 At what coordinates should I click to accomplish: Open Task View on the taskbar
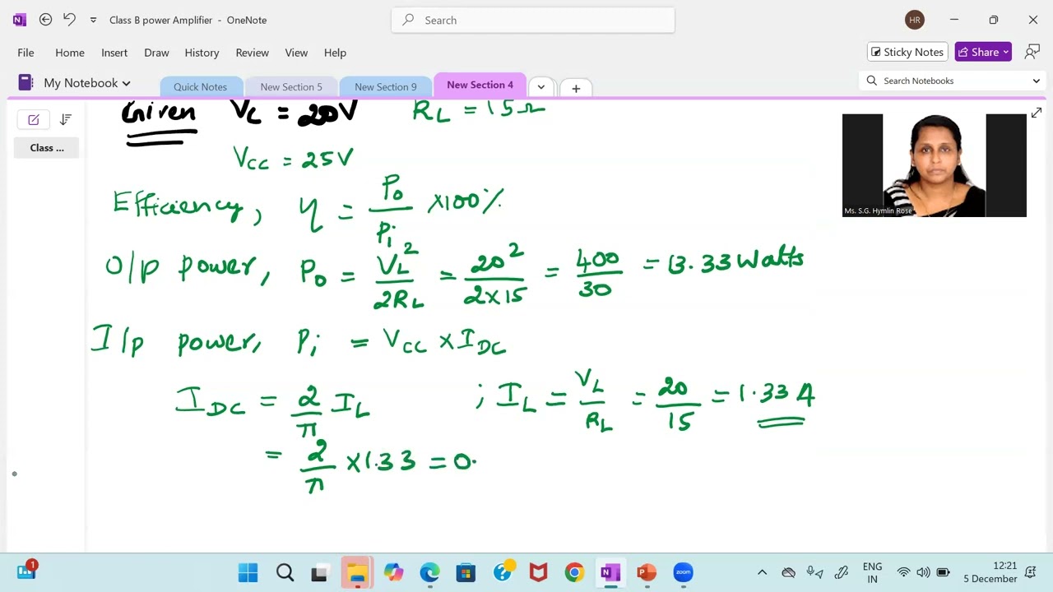[320, 572]
